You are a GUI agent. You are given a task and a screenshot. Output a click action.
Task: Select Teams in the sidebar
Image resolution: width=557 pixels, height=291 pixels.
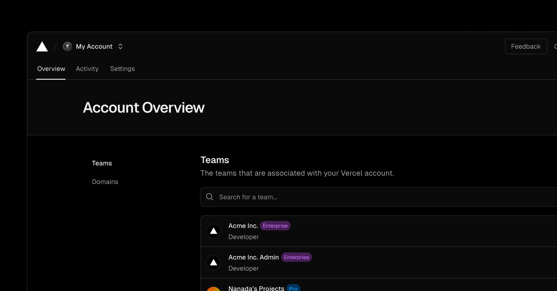102,163
